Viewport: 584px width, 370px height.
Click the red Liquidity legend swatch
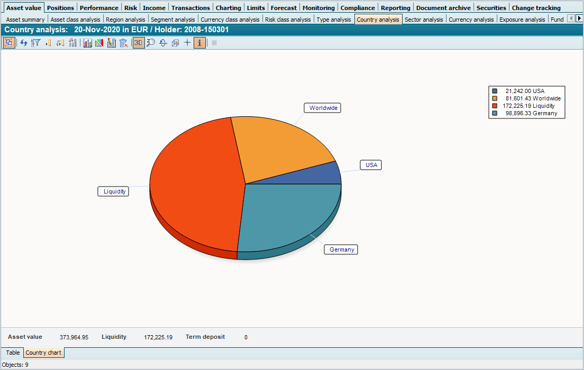point(495,106)
